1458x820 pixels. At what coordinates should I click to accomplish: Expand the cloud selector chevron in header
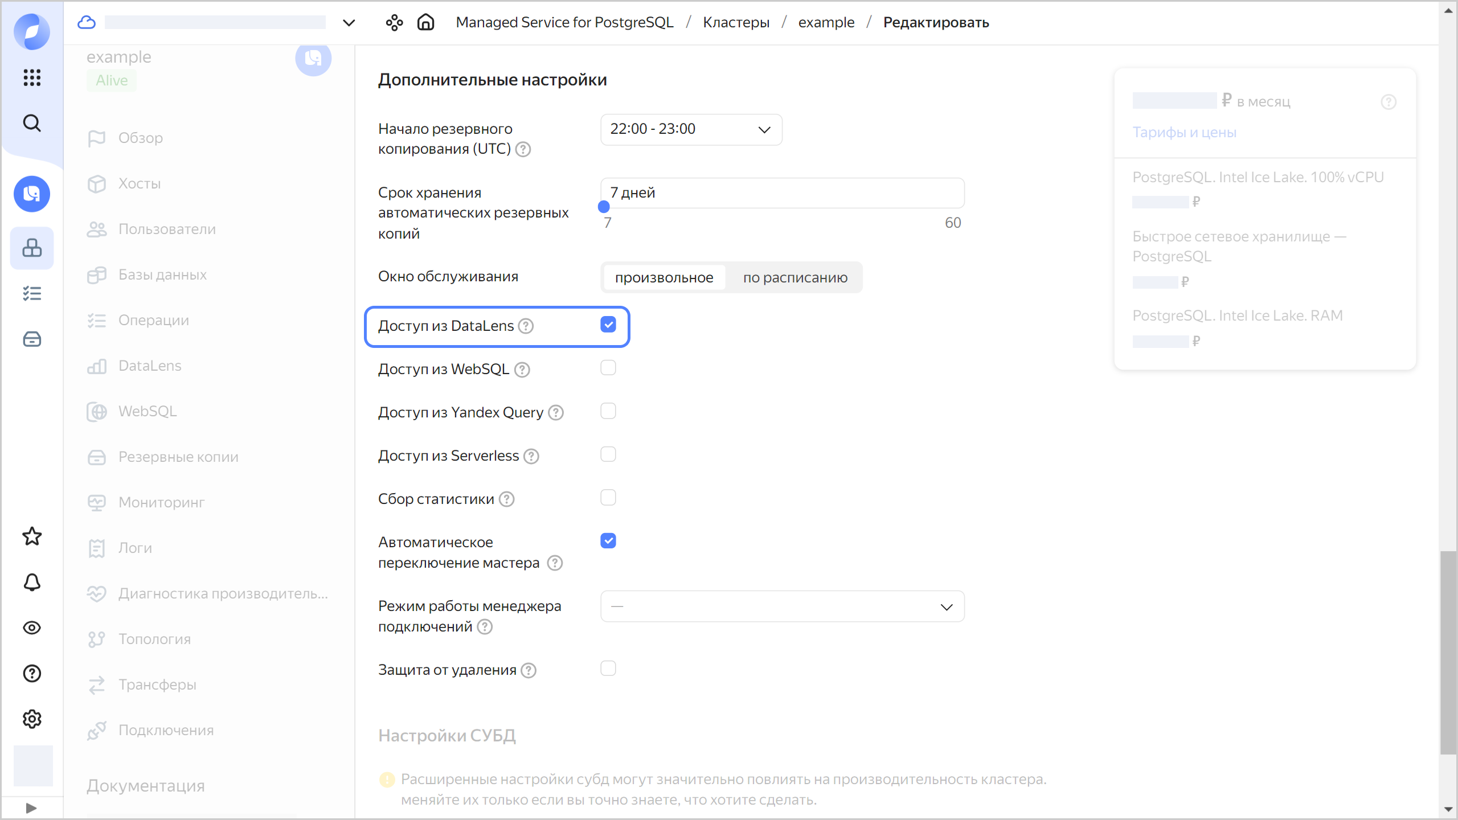[x=349, y=23]
